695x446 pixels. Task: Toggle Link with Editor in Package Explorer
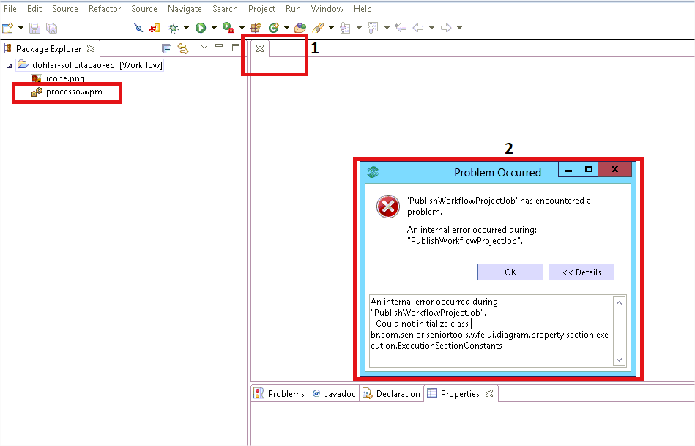tap(182, 48)
